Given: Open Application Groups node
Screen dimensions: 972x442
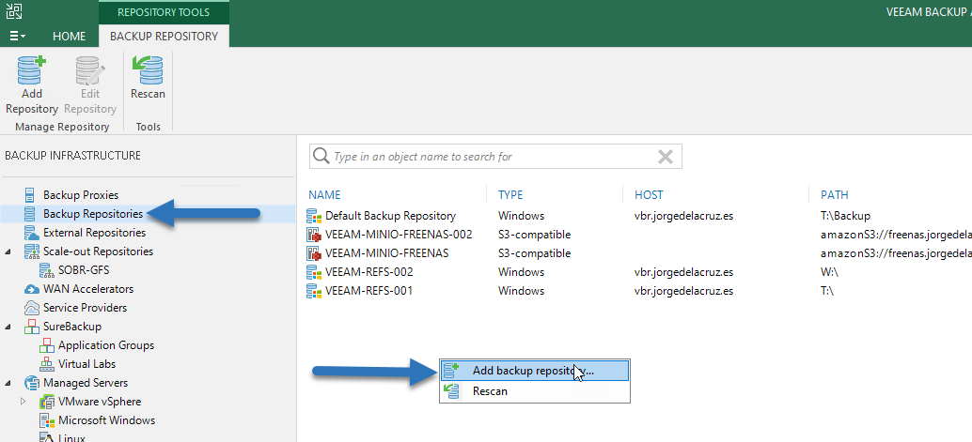Looking at the screenshot, I should [x=106, y=345].
